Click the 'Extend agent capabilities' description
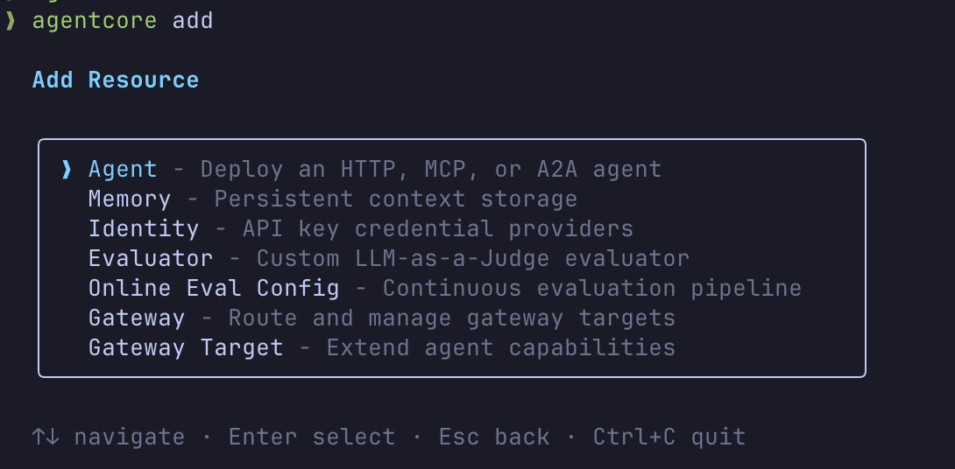 [501, 347]
